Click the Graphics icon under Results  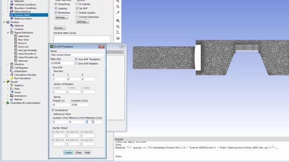tap(12, 85)
